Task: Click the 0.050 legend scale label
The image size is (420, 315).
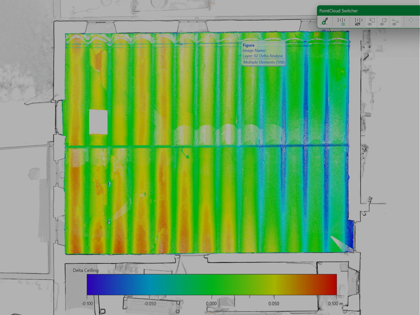Action: point(274,304)
